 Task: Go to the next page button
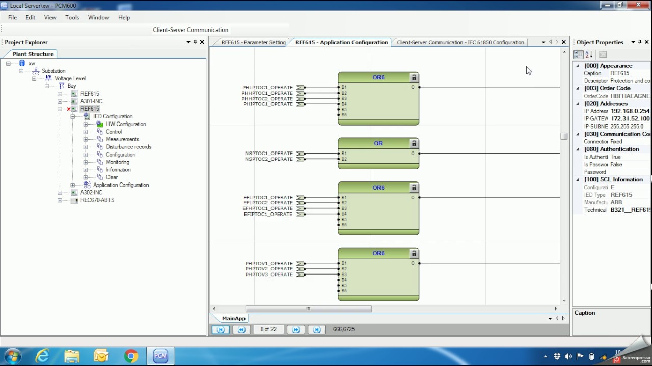point(296,330)
